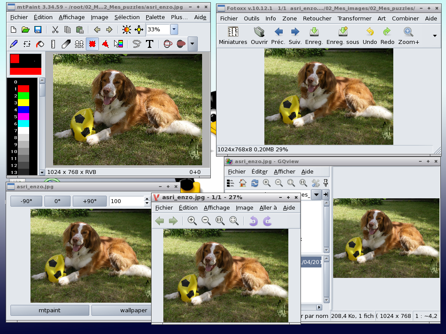Click the palette scrollbar down arrow in mtPaint
446x334 pixels.
[x=42, y=172]
